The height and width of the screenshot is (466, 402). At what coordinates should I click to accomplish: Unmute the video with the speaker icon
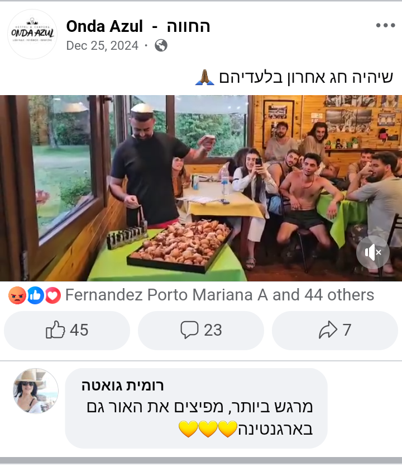point(372,252)
